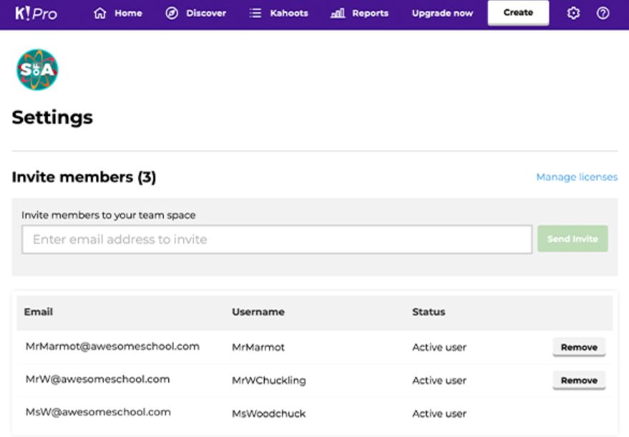Open the Manage licenses link
Image resolution: width=629 pixels, height=437 pixels.
[x=576, y=177]
